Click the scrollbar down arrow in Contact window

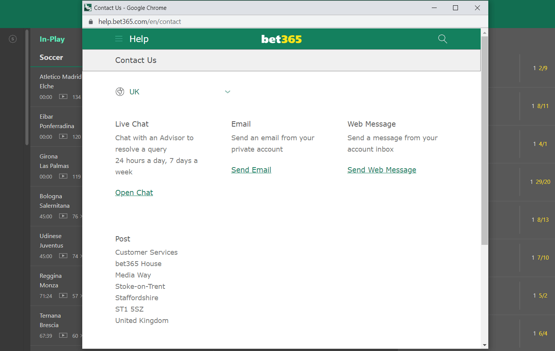pyautogui.click(x=484, y=345)
